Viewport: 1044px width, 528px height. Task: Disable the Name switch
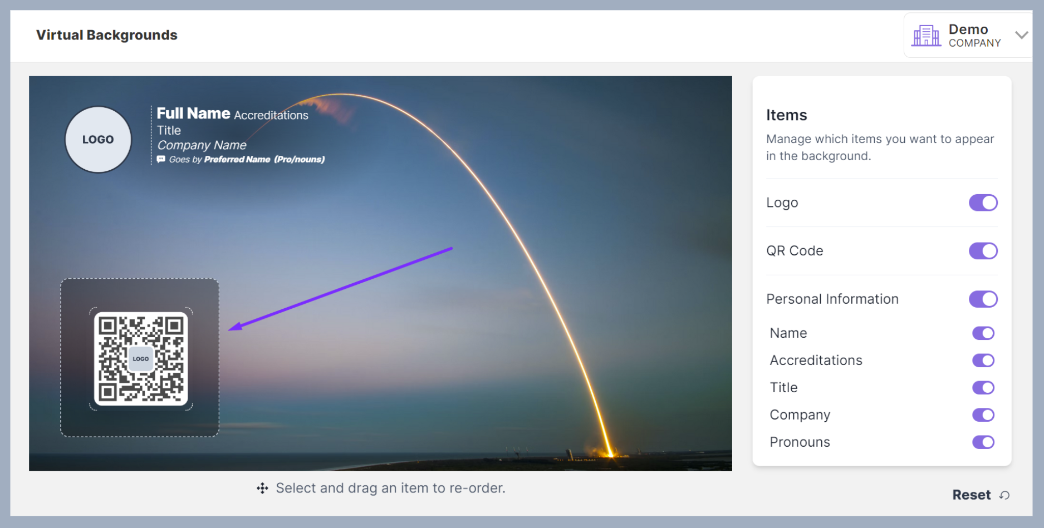983,333
